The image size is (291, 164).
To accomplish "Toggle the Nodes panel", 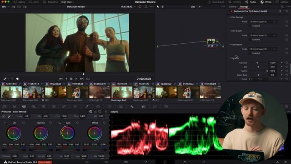I will [251, 2].
